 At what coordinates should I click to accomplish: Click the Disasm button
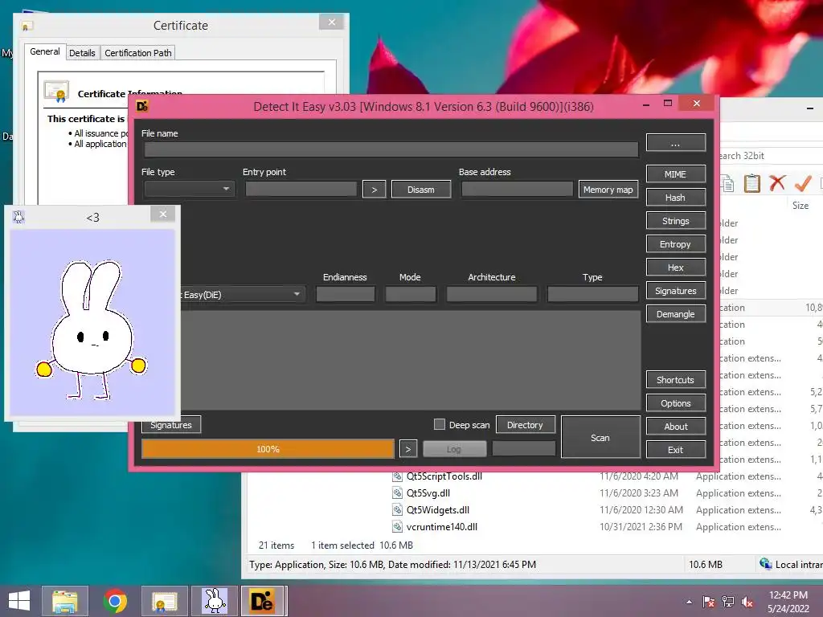coord(421,190)
